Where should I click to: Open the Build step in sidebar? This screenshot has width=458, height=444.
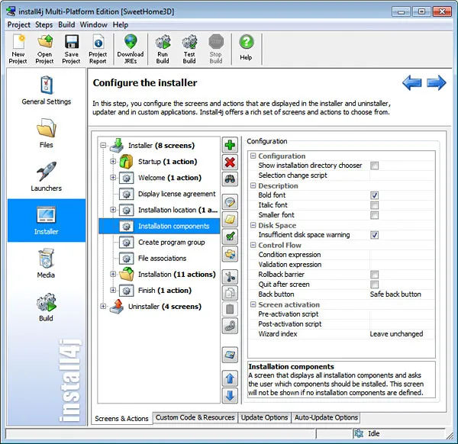(x=46, y=307)
